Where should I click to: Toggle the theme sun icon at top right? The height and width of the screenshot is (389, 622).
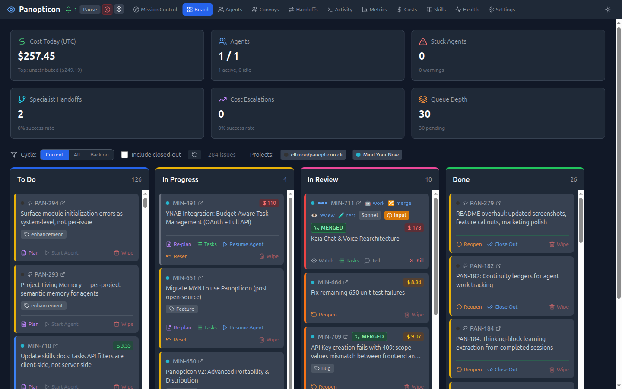point(607,9)
